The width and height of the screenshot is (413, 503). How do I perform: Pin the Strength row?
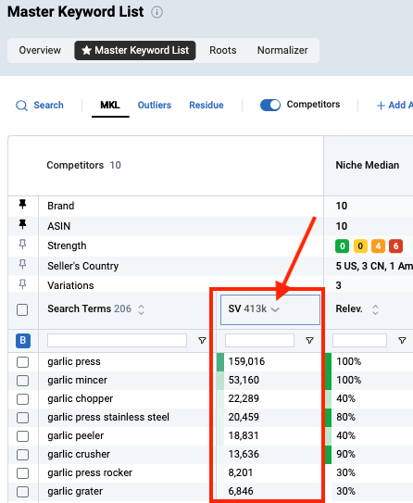click(x=22, y=245)
